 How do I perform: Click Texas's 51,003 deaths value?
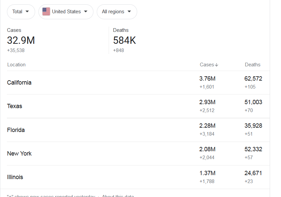[x=253, y=102]
